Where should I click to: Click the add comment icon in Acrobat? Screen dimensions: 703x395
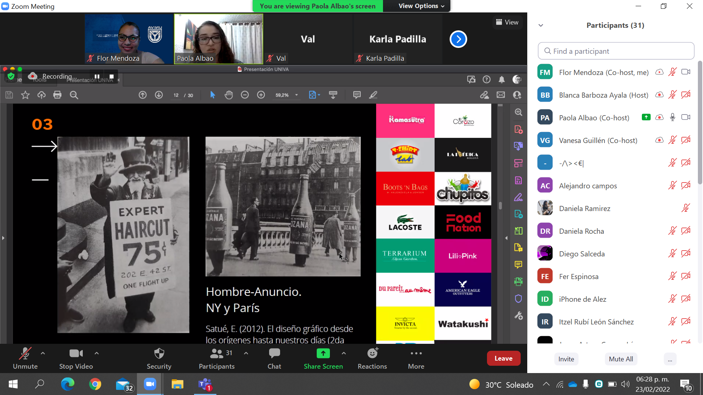[357, 95]
